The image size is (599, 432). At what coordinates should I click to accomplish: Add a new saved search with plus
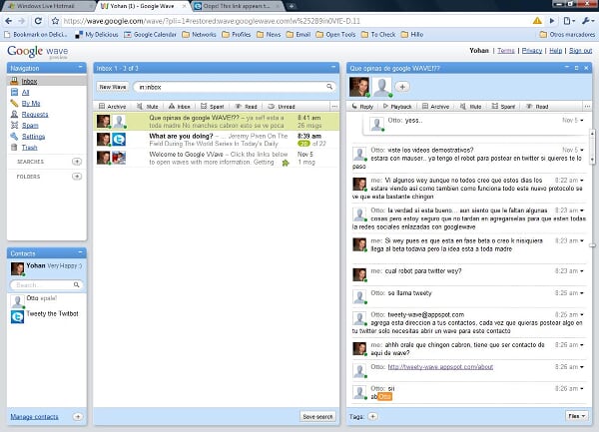coord(77,162)
